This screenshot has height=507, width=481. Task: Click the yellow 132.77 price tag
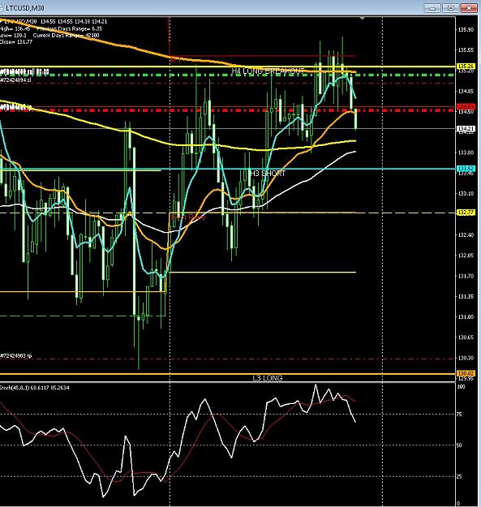click(466, 213)
